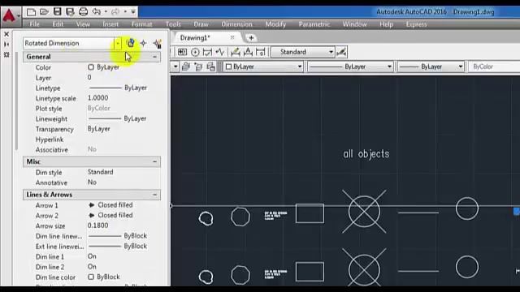Save the drawing with the Save icon
520x292 pixels.
pos(58,12)
